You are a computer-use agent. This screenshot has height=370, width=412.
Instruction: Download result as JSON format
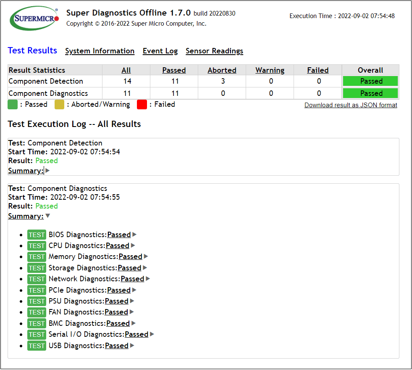click(351, 105)
